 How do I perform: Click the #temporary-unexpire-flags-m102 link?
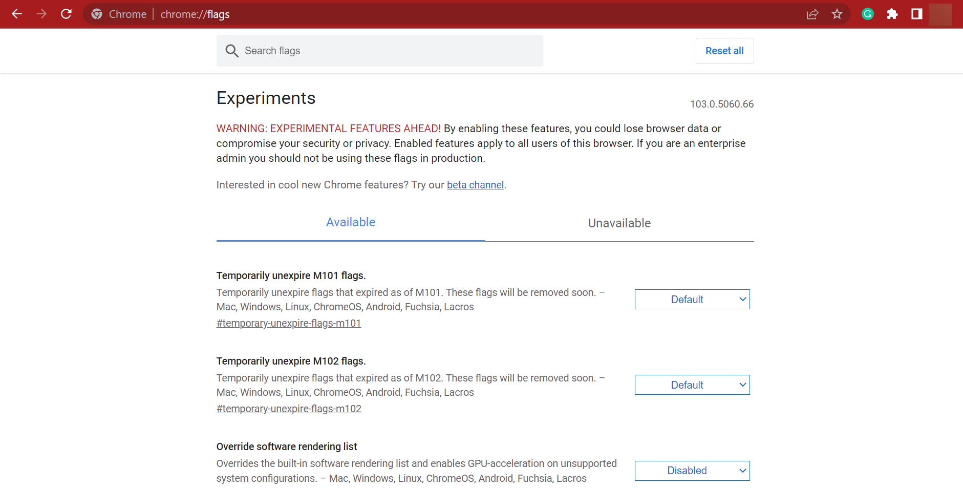tap(288, 409)
